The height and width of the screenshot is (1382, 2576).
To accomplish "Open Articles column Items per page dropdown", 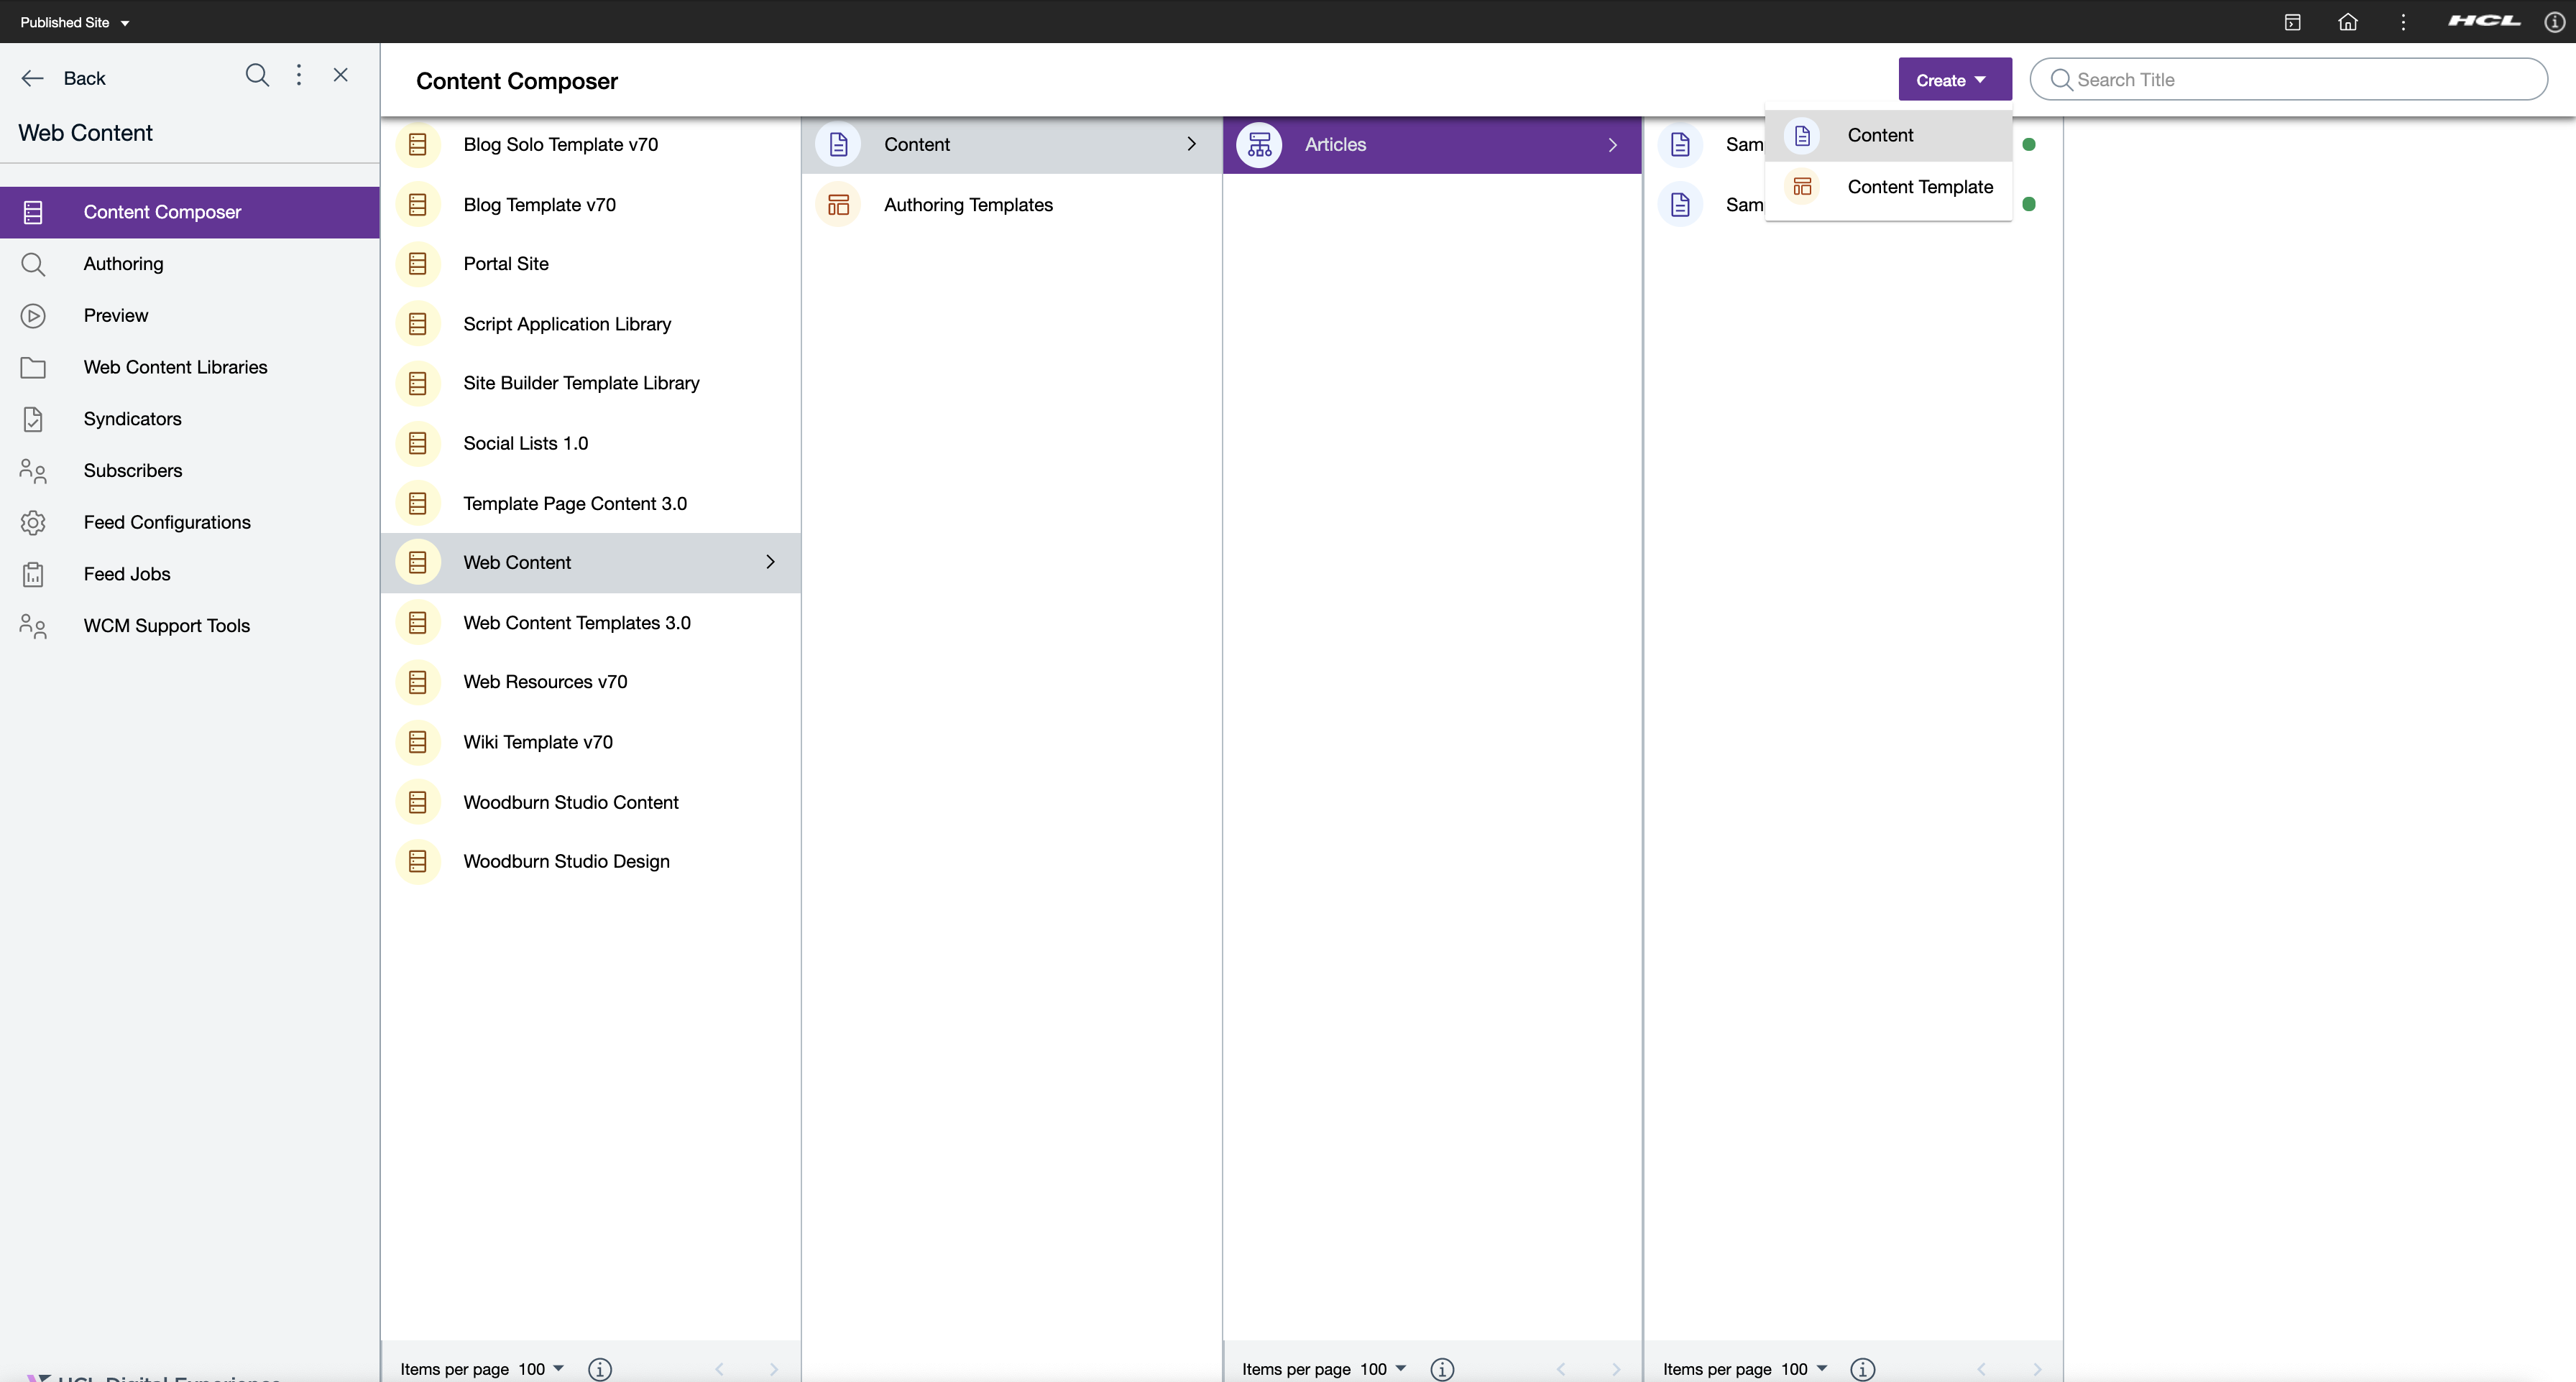I will 1384,1368.
